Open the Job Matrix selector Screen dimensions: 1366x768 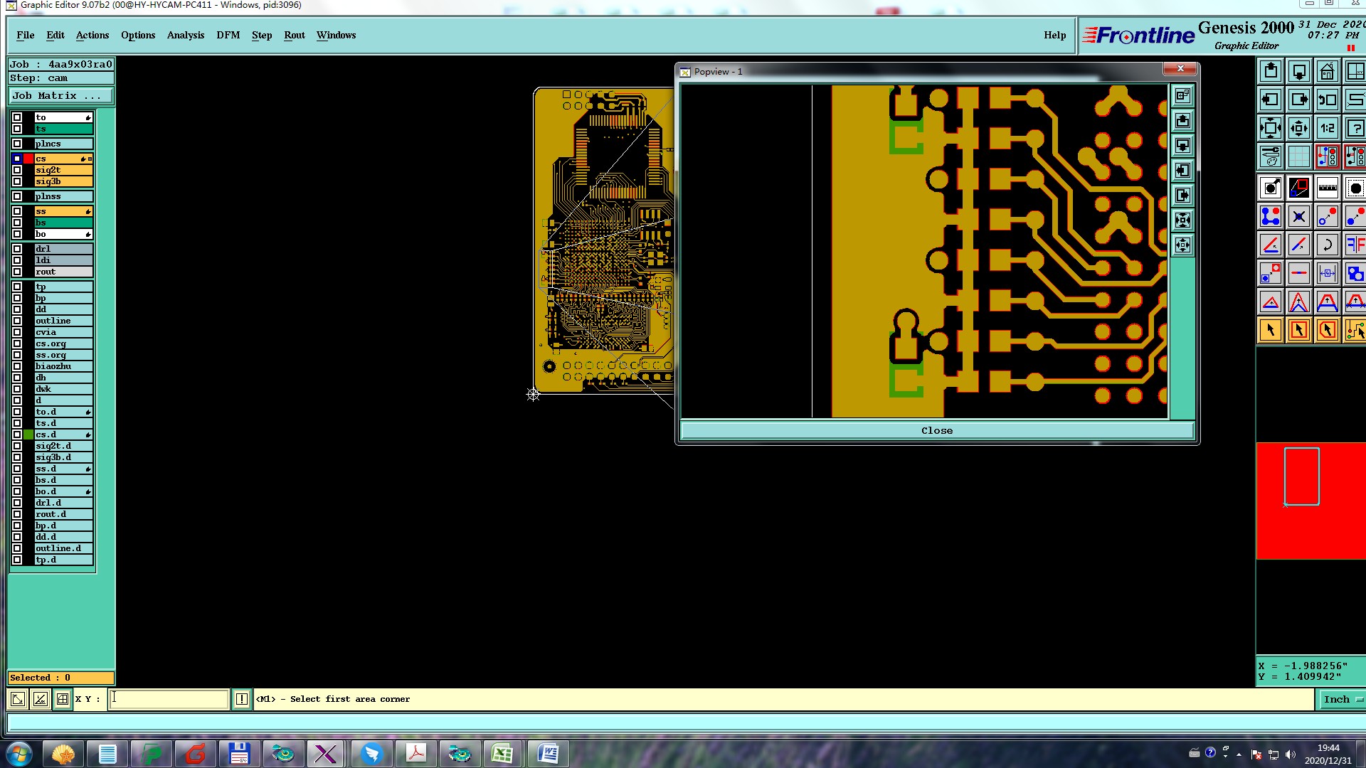[x=60, y=95]
